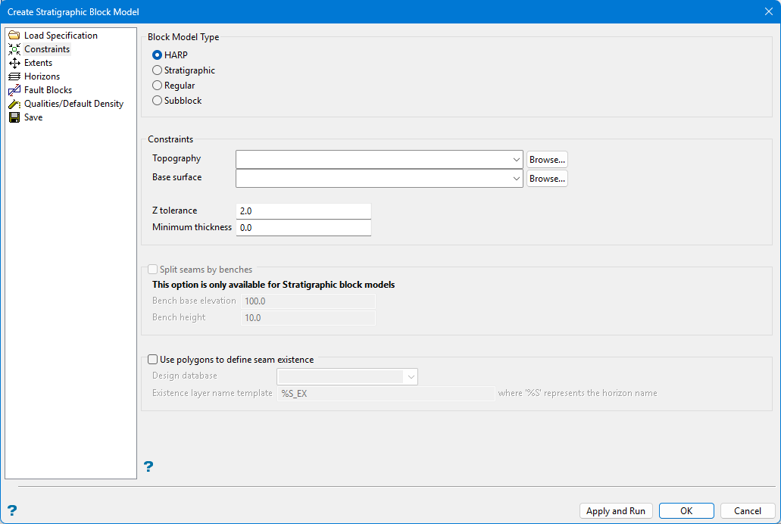Click the Qualities/Default Density pencil icon

[14, 104]
